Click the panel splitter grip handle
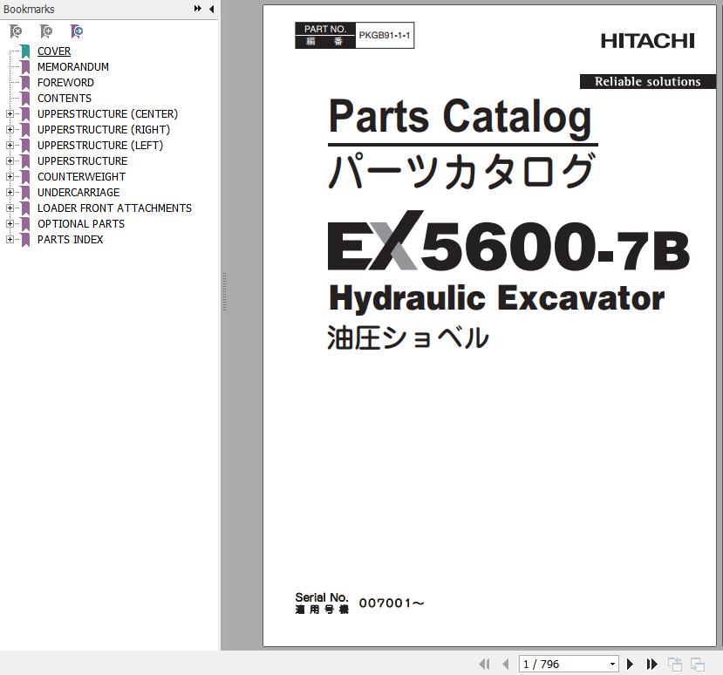Viewport: 723px width, 675px height. 224,291
